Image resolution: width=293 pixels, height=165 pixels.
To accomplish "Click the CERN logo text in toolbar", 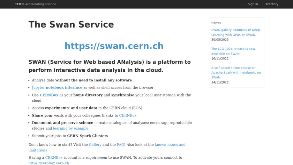I will coord(19,4).
